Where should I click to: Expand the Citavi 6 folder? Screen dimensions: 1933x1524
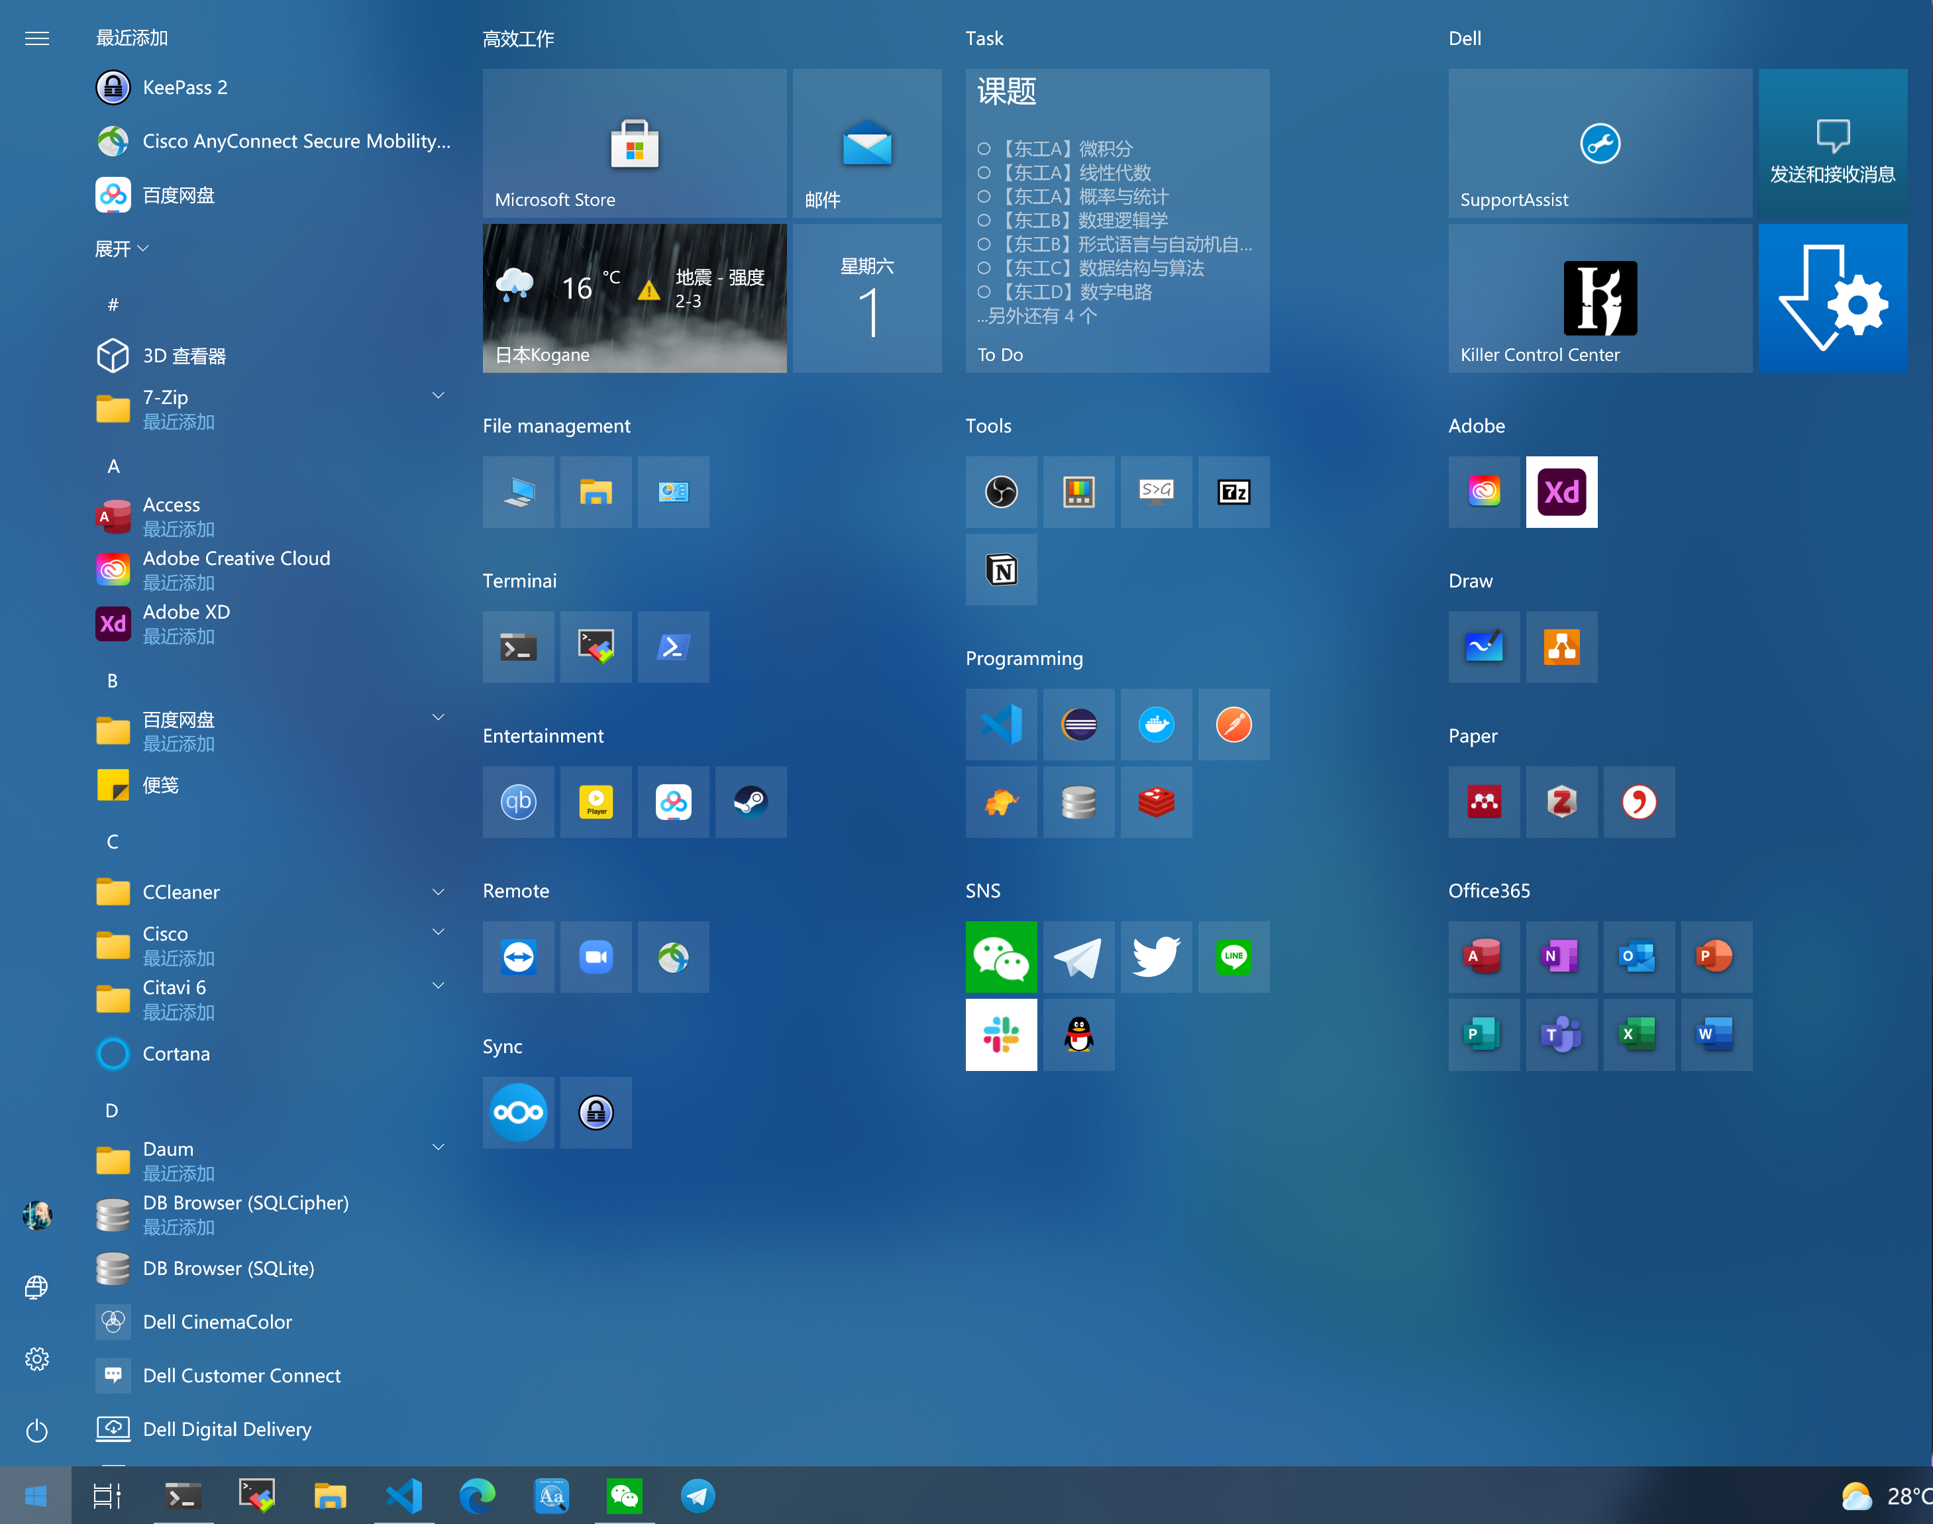[438, 986]
